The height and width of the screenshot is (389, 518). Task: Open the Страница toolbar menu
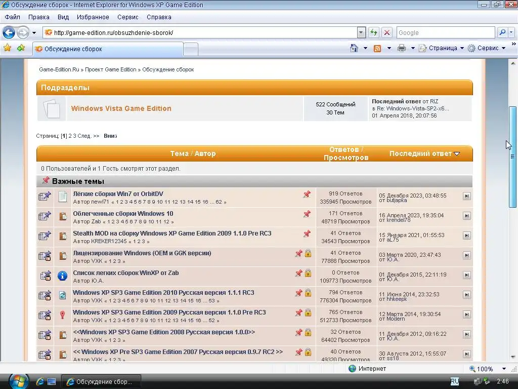tap(441, 48)
